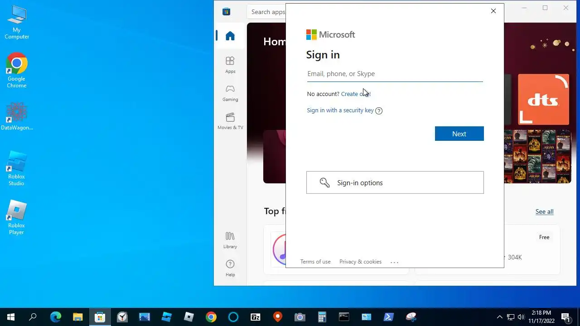
Task: Click the Email, phone, or Skype field
Action: [x=395, y=74]
